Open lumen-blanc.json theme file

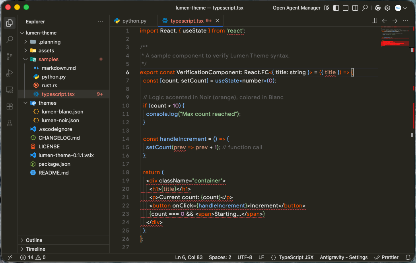(x=64, y=111)
